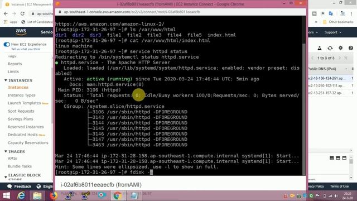This screenshot has height=201, width=357.
Task: Open Chrome three-dot menu in background window
Action: tap(351, 13)
